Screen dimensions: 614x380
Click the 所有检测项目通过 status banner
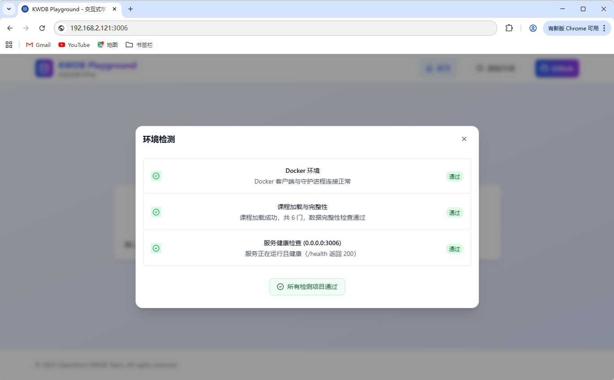pyautogui.click(x=307, y=287)
